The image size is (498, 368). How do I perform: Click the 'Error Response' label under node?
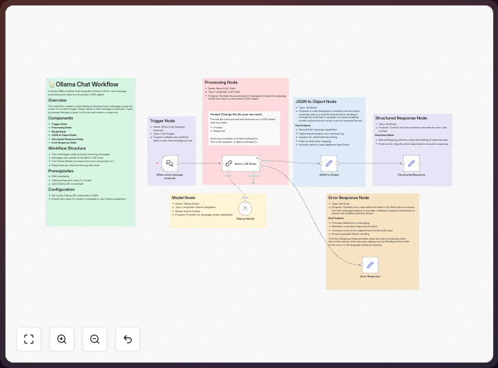pos(370,277)
